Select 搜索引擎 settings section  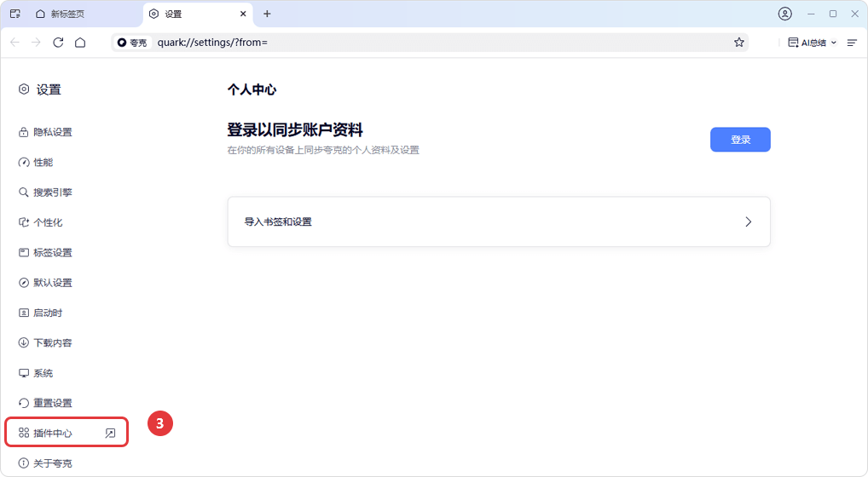click(52, 193)
